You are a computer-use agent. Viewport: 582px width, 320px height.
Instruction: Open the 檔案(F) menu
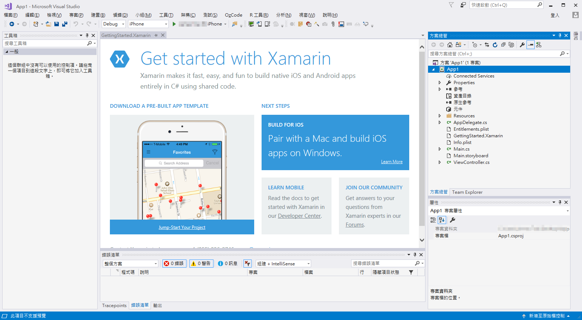[11, 15]
